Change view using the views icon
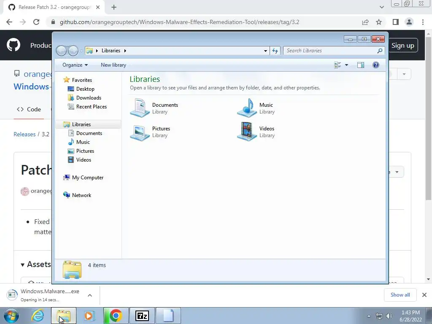Screen dimensions: 432x324 337,65
